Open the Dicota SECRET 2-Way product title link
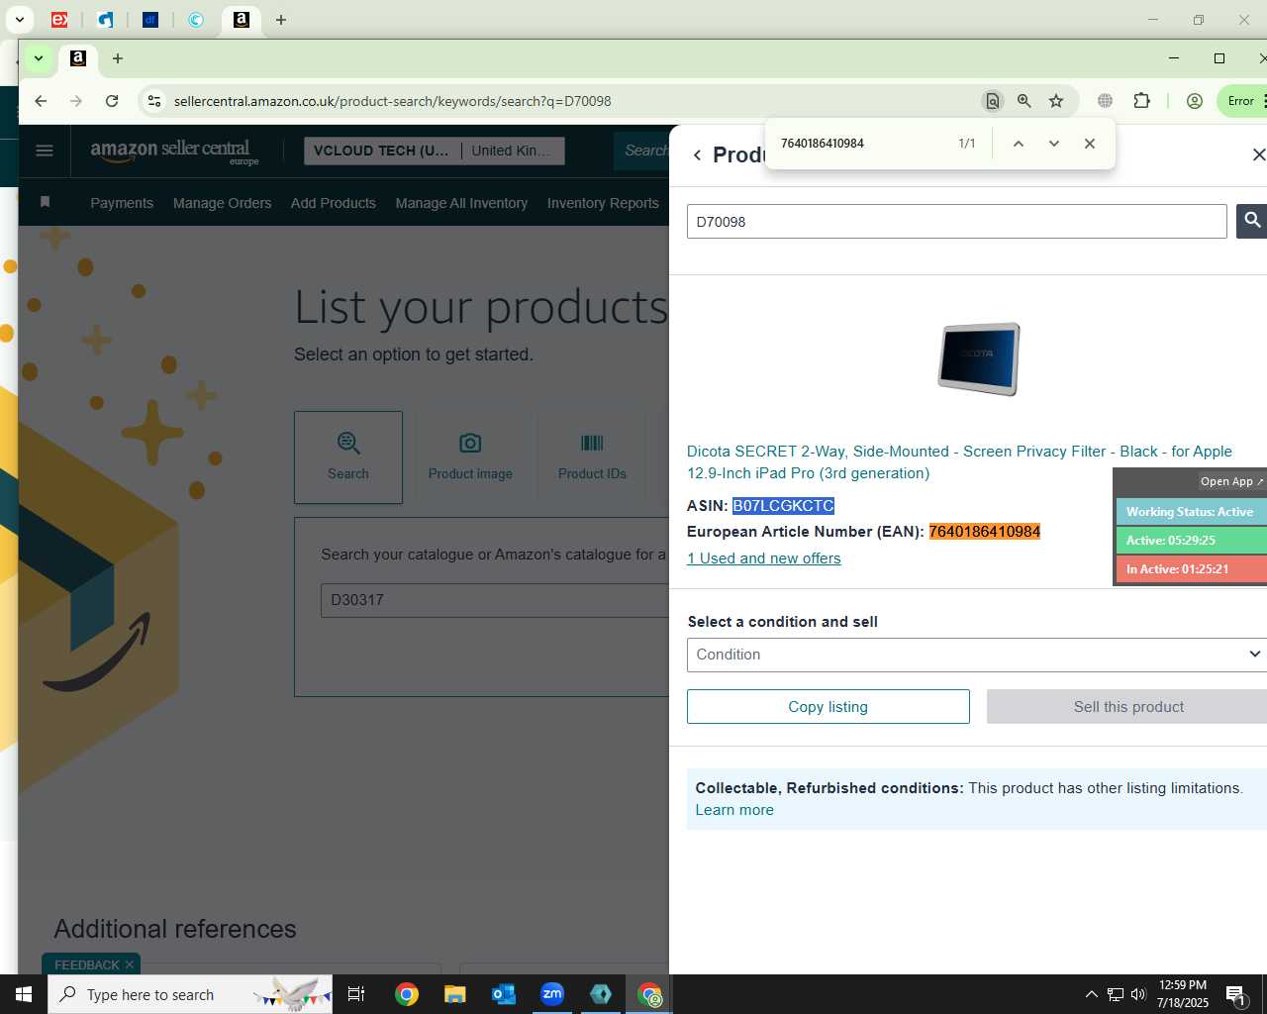This screenshot has height=1014, width=1267. coord(959,462)
